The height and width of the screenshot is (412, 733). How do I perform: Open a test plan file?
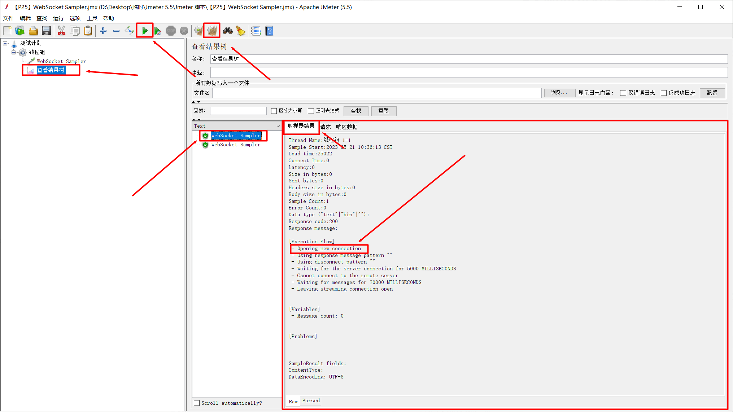coord(33,31)
